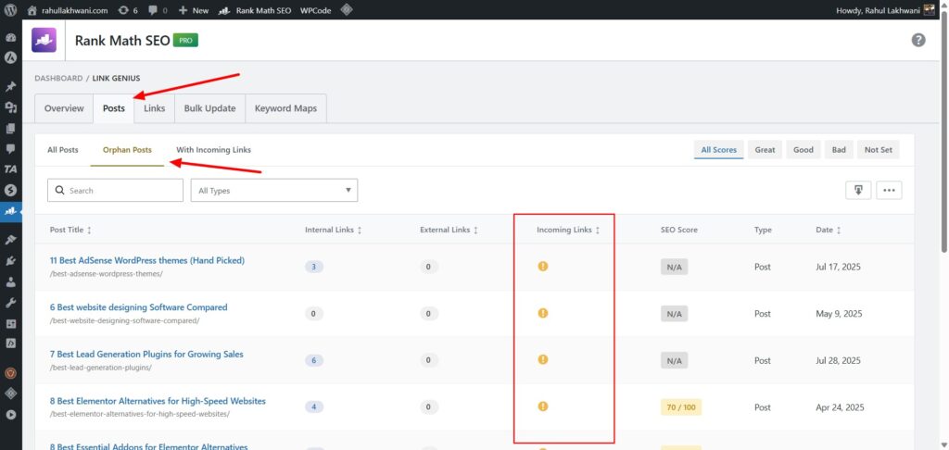Click warning icon for AdSense themes post
Screen dimensions: 949x450
(x=543, y=267)
